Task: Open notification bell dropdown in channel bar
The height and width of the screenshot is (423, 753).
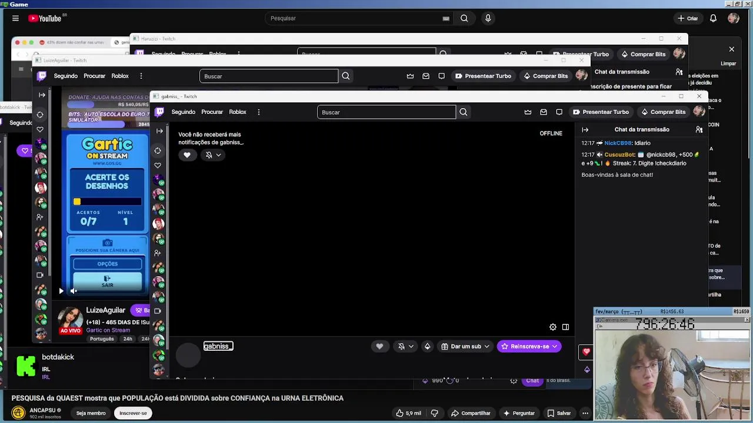Action: click(x=405, y=347)
